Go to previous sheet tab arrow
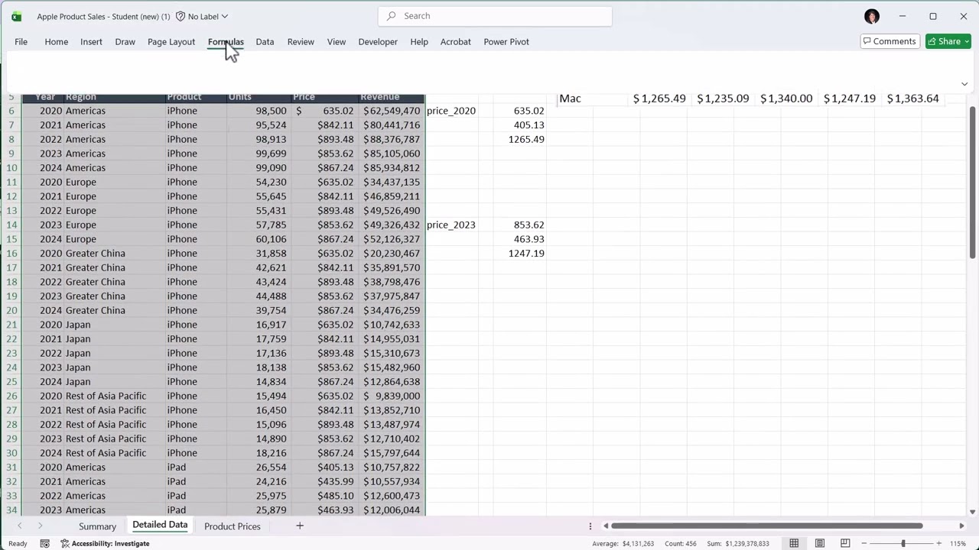The image size is (979, 550). [x=20, y=526]
